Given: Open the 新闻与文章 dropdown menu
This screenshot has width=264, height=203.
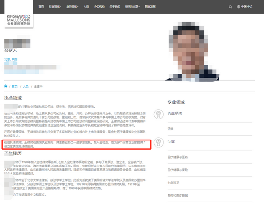Looking at the screenshot, I should tap(132, 7).
